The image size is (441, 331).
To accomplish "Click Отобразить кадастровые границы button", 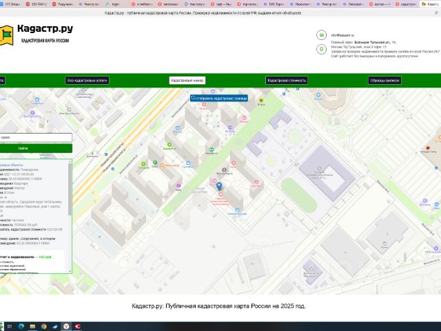I will (x=219, y=98).
